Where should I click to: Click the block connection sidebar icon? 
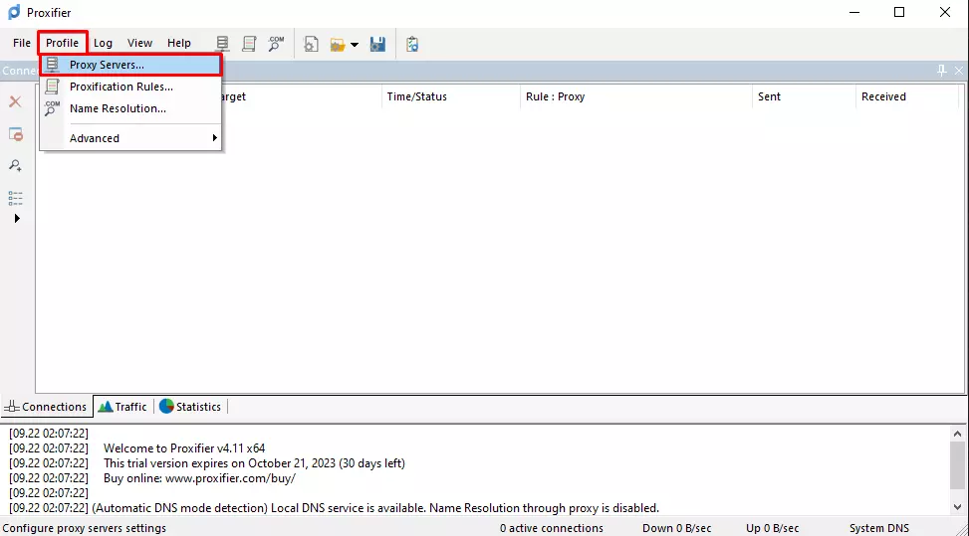pos(16,134)
